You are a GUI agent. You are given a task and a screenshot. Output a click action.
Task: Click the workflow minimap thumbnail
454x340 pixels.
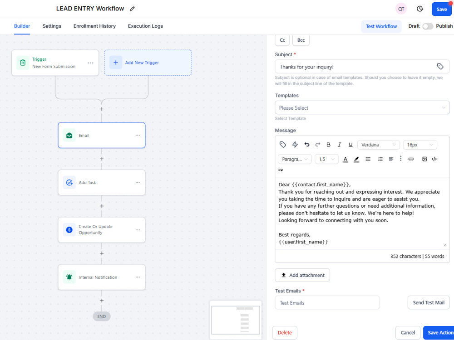point(236,320)
